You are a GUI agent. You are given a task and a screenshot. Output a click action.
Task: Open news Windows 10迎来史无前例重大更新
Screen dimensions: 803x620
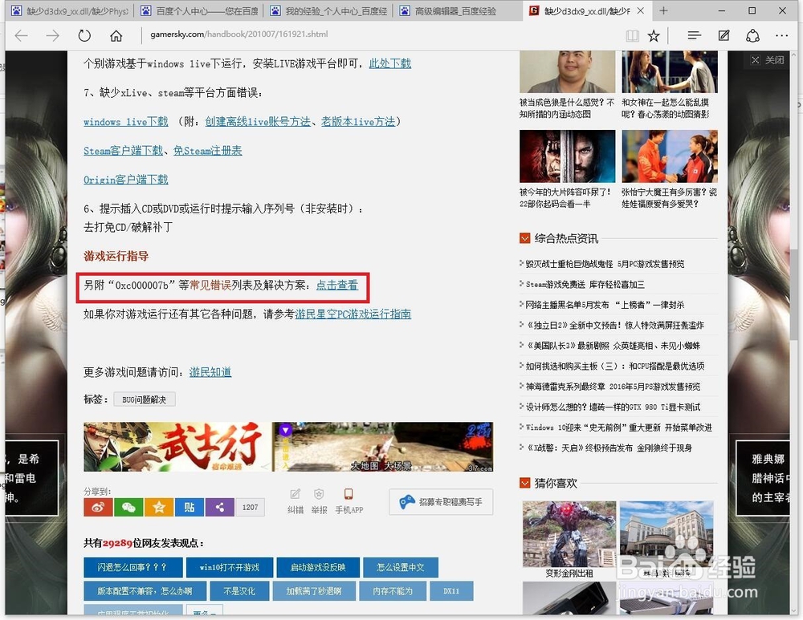coord(618,428)
